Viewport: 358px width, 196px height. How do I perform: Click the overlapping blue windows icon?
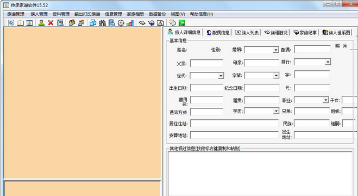[x=93, y=23]
